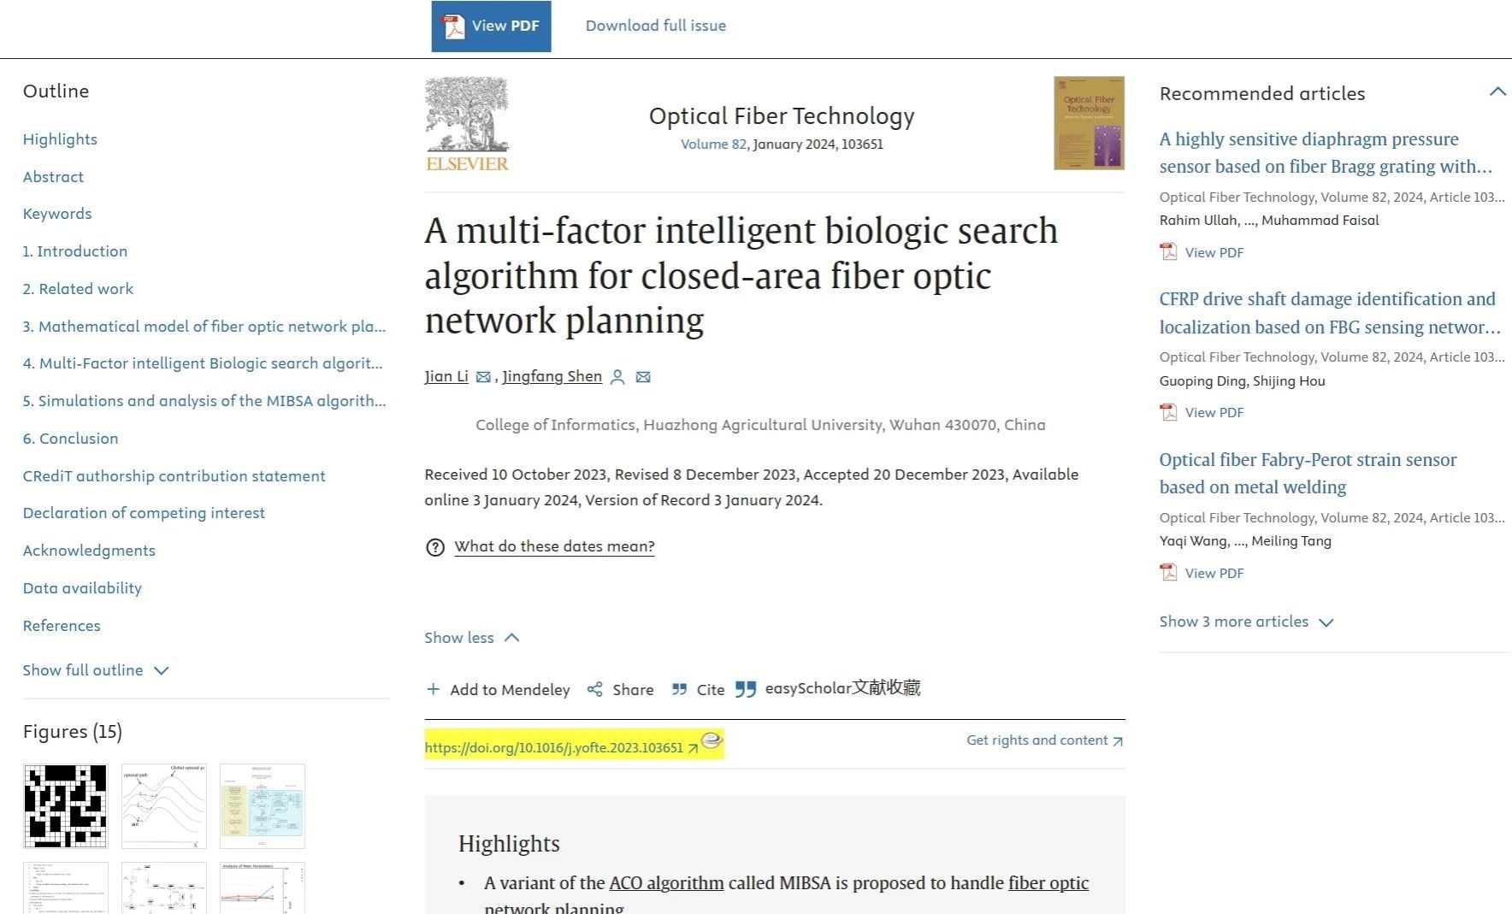Click the question mark help icon about dates
Screen dimensions: 1512x914
[435, 547]
